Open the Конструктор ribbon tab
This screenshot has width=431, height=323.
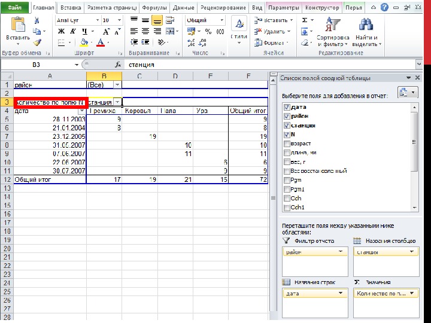[322, 8]
